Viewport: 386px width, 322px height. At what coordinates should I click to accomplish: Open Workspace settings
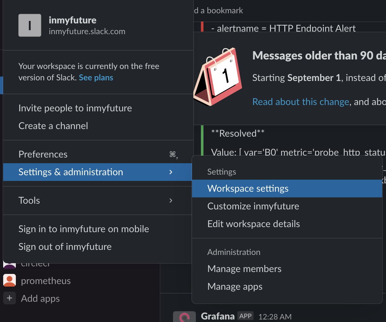point(287,189)
